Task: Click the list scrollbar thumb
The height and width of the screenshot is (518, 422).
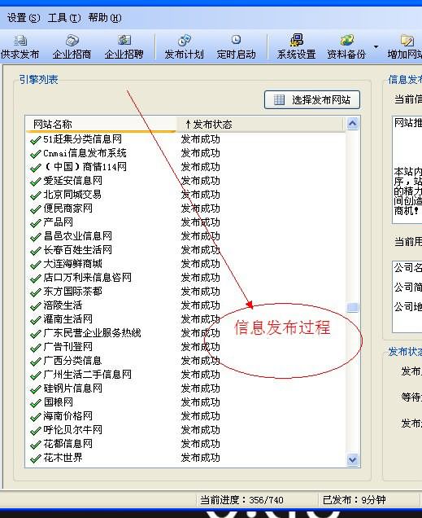Action: pos(352,308)
